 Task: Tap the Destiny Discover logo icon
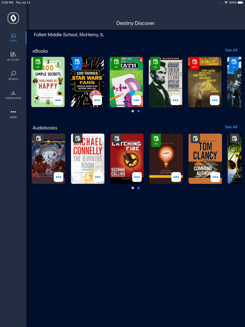pos(13,18)
